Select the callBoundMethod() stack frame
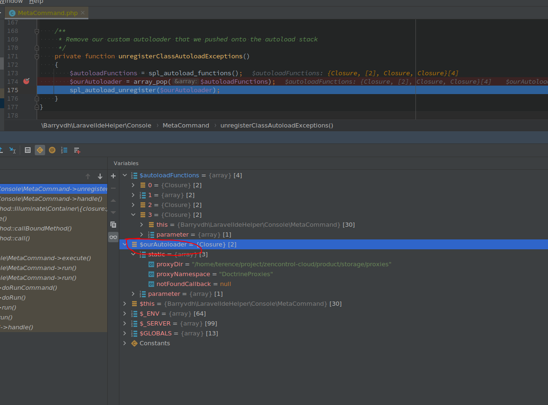 [x=54, y=229]
